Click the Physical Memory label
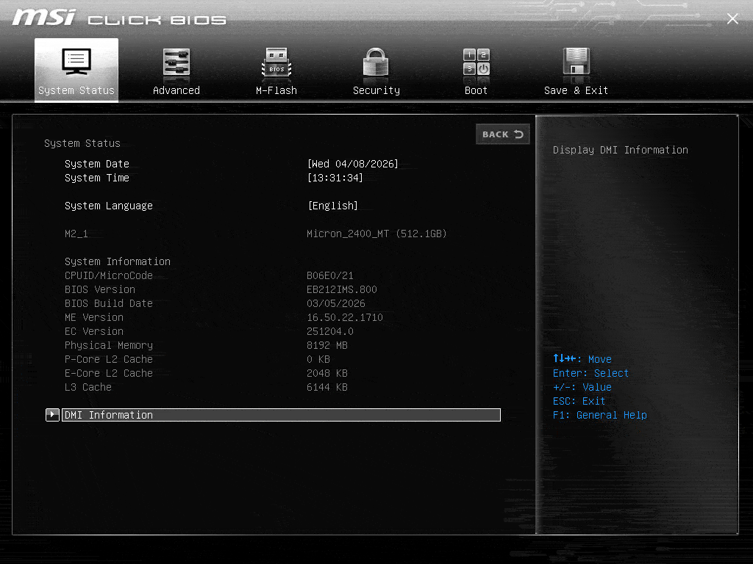The height and width of the screenshot is (564, 753). pos(109,345)
